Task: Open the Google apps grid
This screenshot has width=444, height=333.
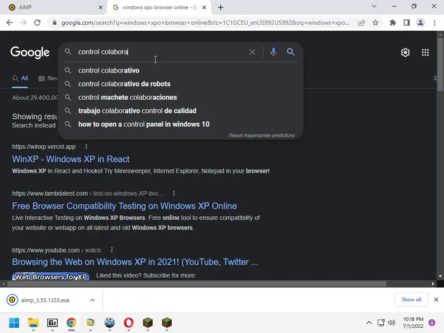Action: [x=425, y=52]
